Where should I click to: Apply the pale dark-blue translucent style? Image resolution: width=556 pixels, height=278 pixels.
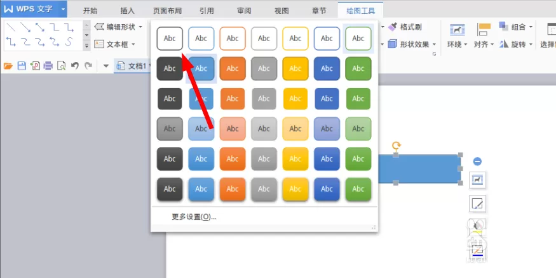[327, 129]
